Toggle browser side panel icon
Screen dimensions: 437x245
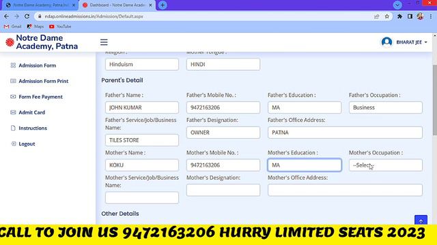coord(410,16)
